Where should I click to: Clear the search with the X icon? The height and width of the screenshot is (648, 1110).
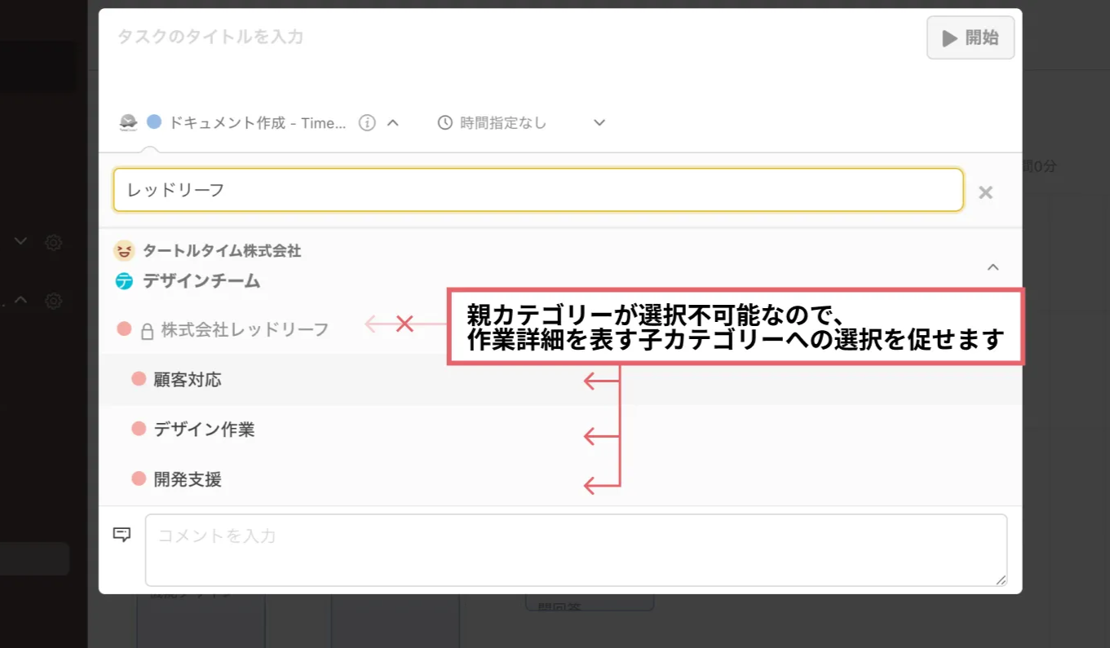tap(985, 192)
